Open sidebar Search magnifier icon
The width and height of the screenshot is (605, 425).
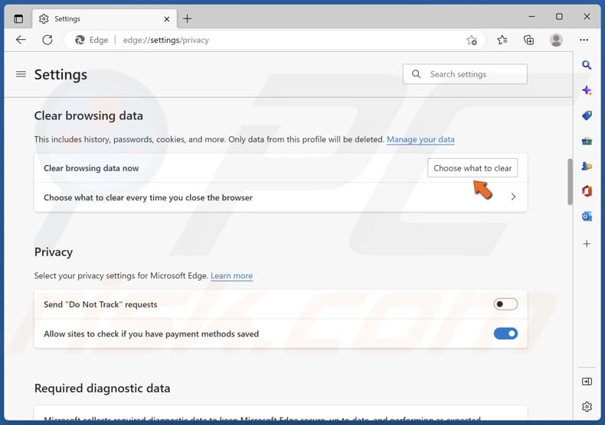pyautogui.click(x=587, y=66)
